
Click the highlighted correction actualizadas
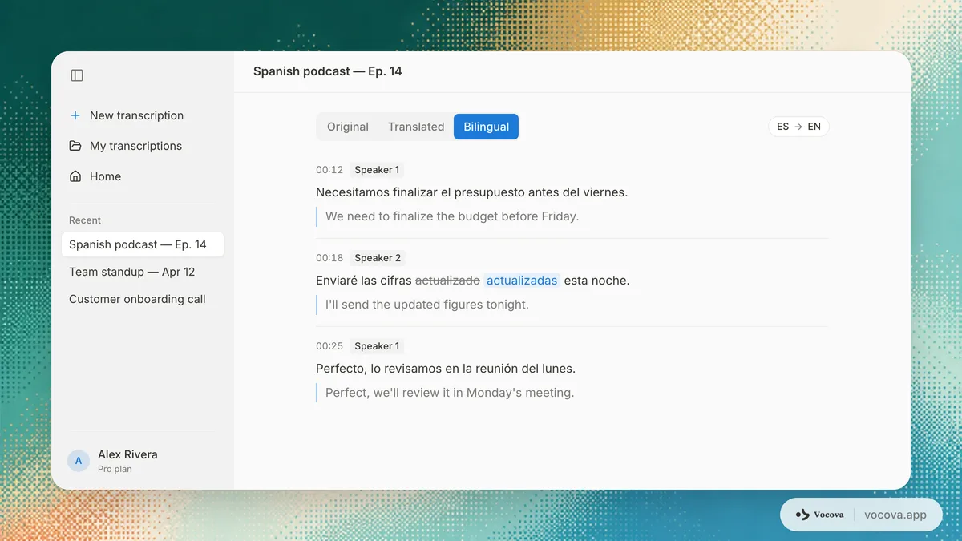(x=522, y=281)
